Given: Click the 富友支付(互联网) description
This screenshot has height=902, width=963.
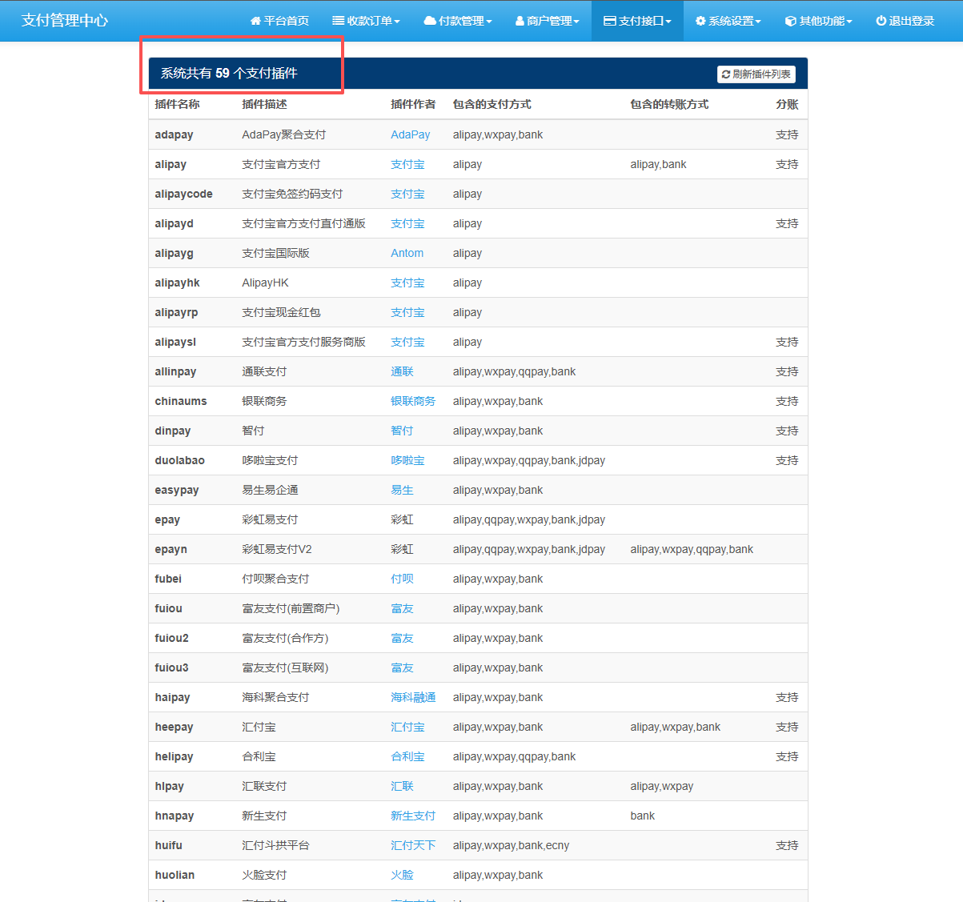Looking at the screenshot, I should click(285, 667).
